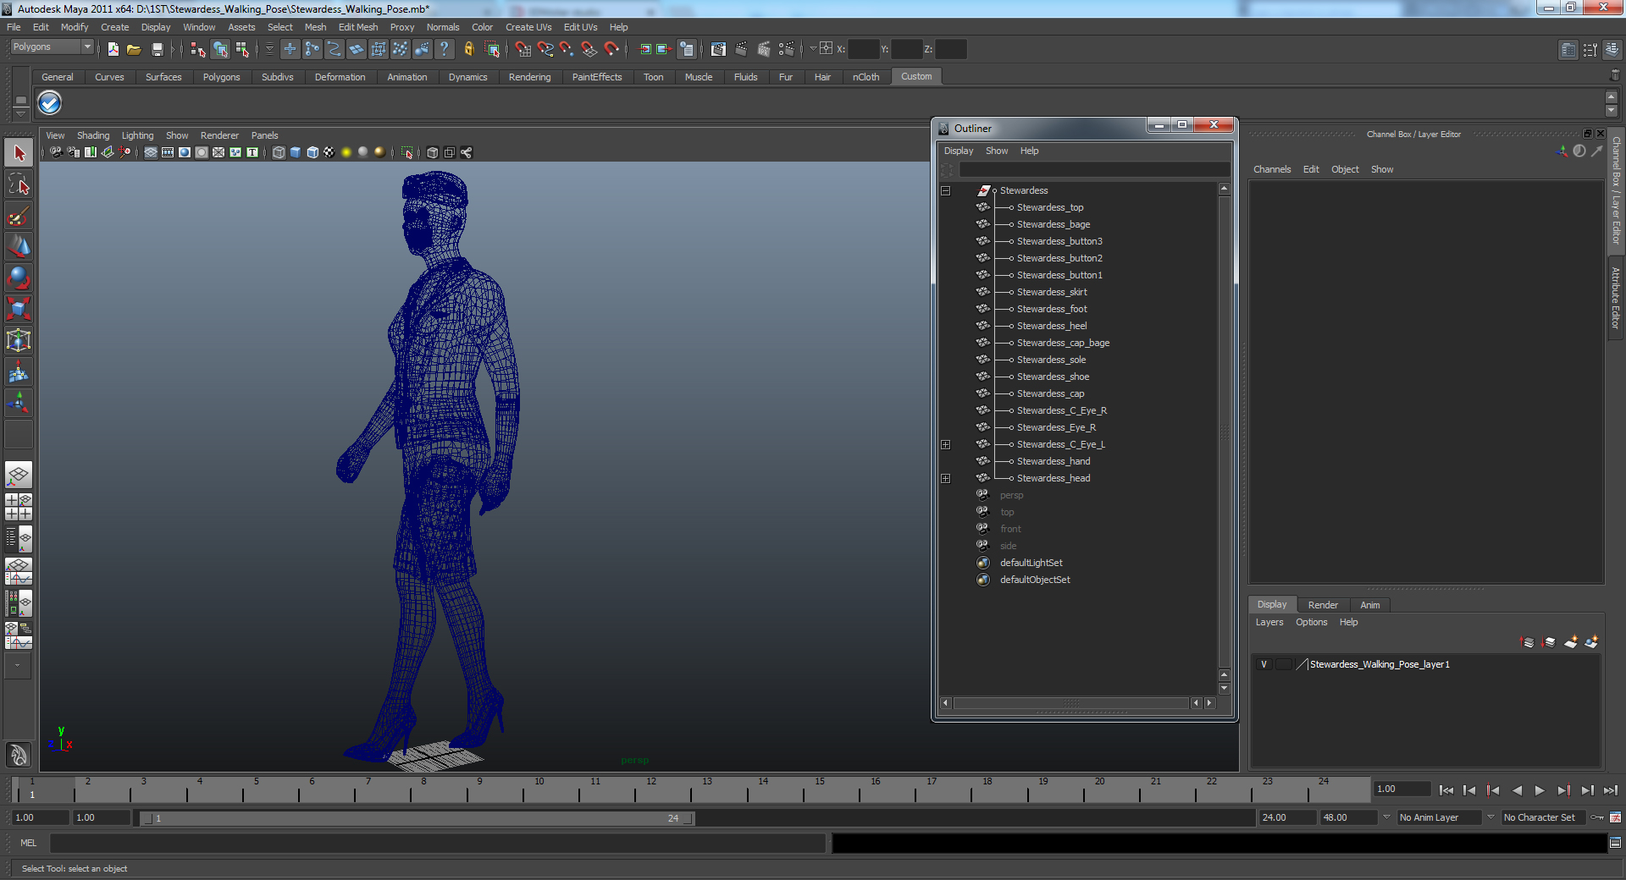Image resolution: width=1626 pixels, height=880 pixels.
Task: Activate the Move tool cone icon
Action: 19,246
